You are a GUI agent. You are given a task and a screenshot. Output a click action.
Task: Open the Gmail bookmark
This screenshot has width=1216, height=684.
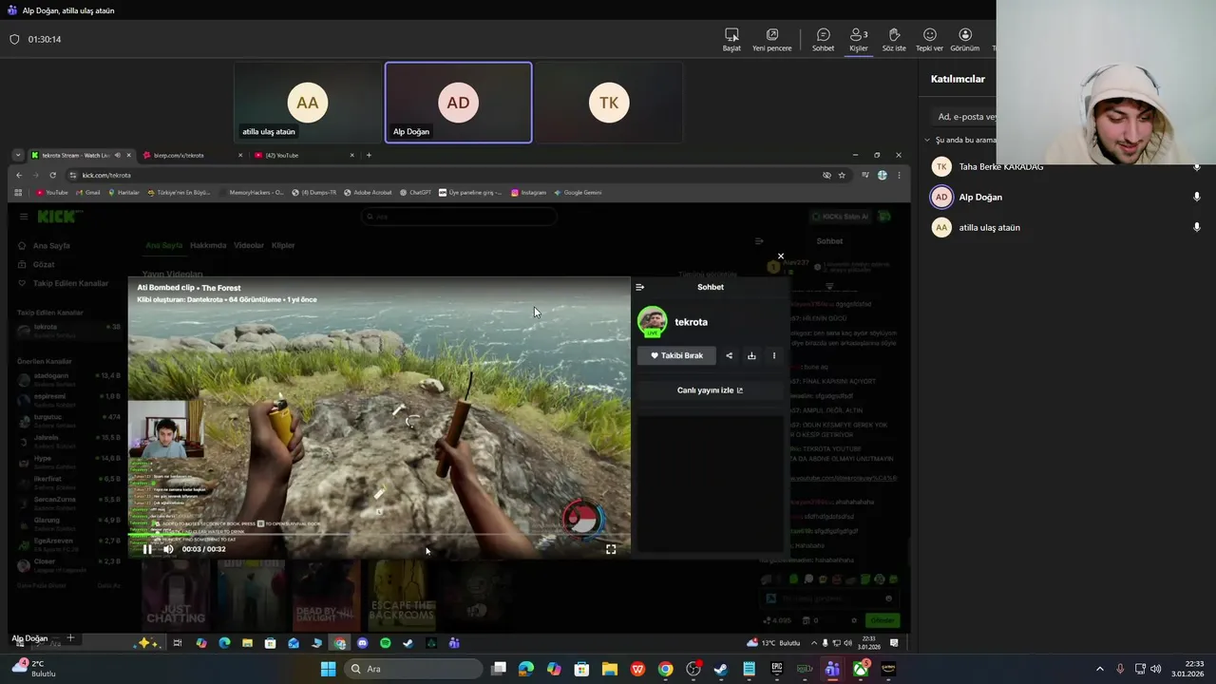[87, 192]
